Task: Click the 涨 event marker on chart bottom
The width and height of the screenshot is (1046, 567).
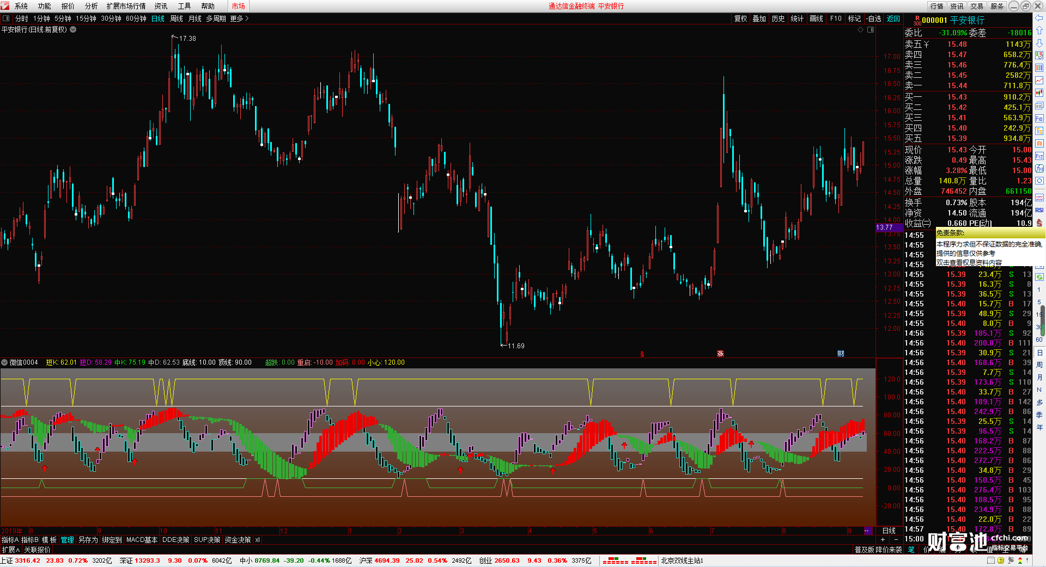Action: pos(720,354)
